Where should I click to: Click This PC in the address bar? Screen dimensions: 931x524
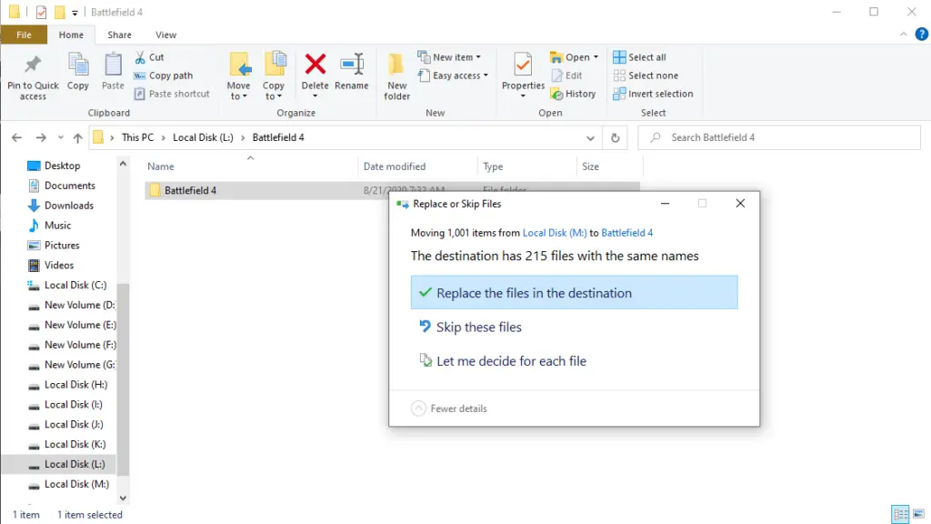(138, 137)
